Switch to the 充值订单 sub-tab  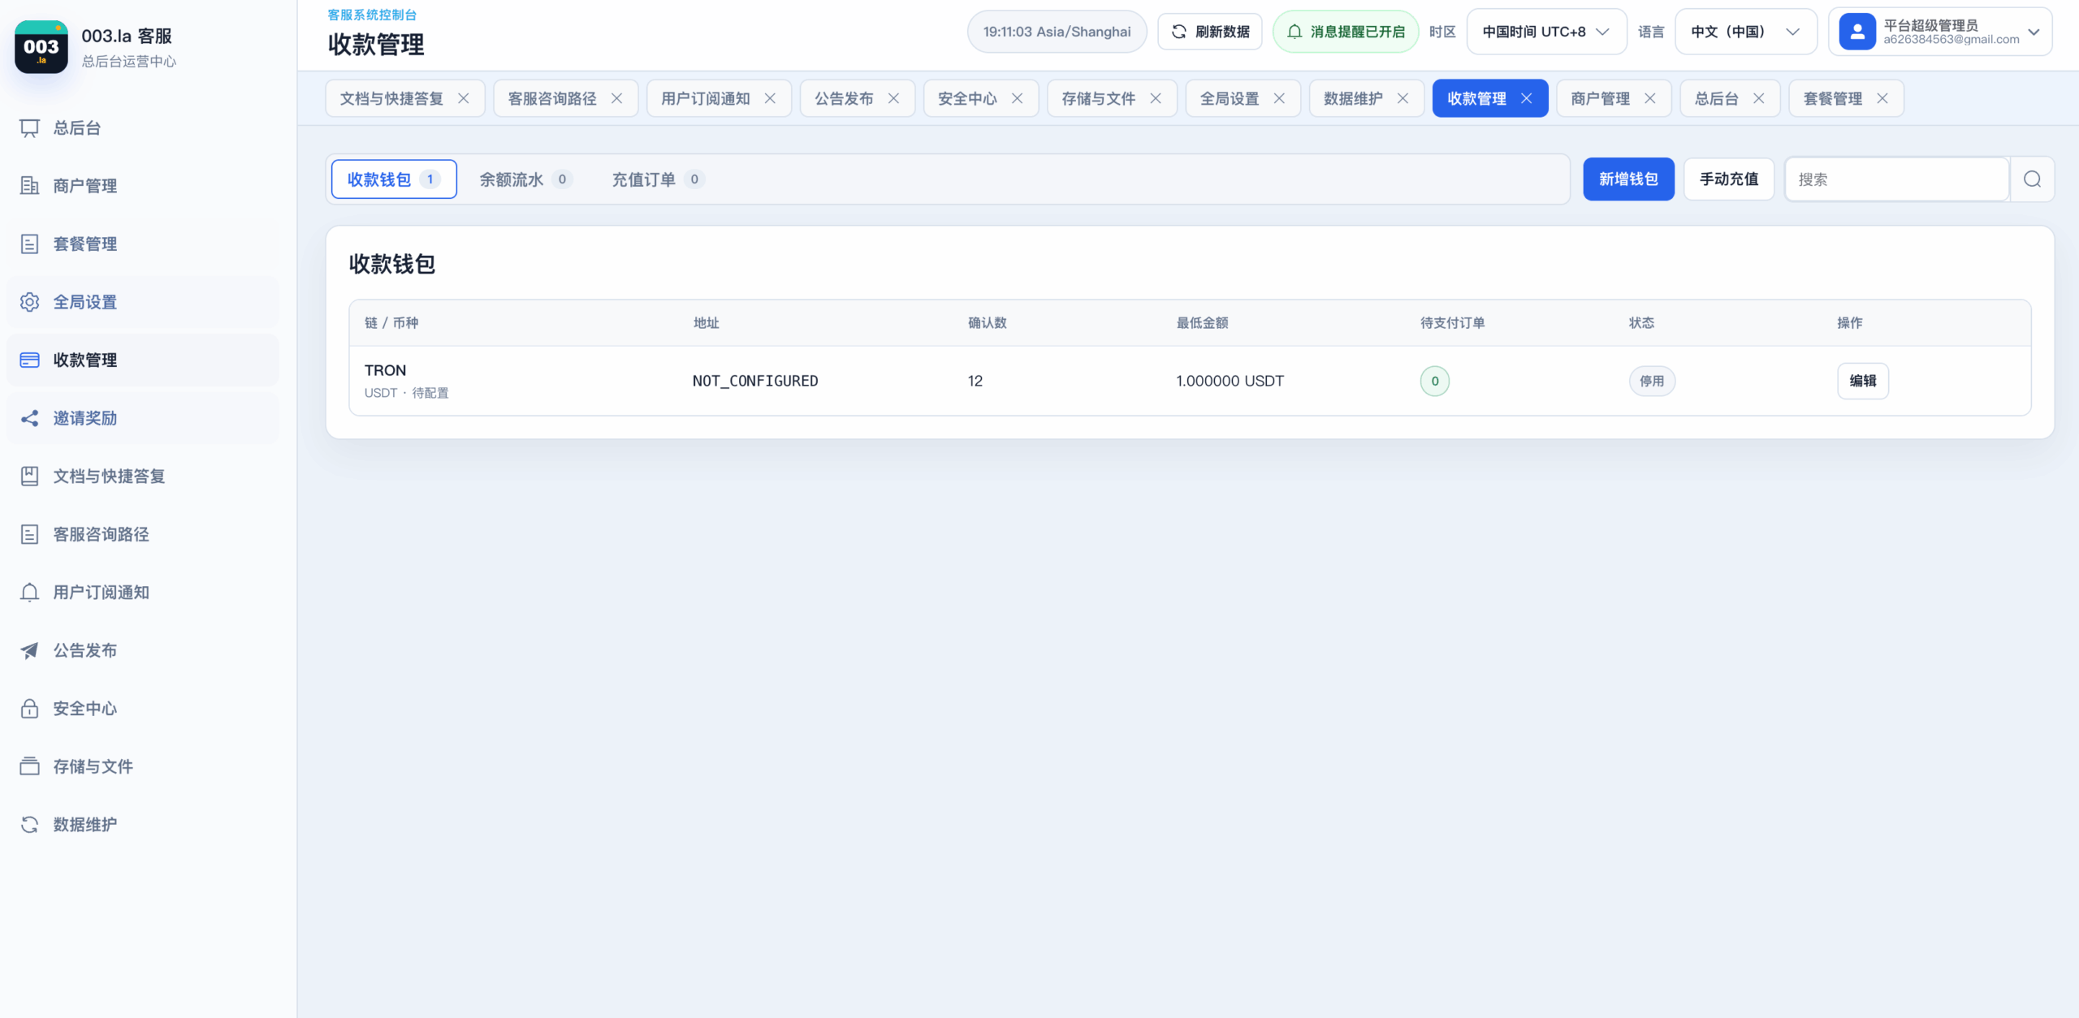[x=658, y=179]
